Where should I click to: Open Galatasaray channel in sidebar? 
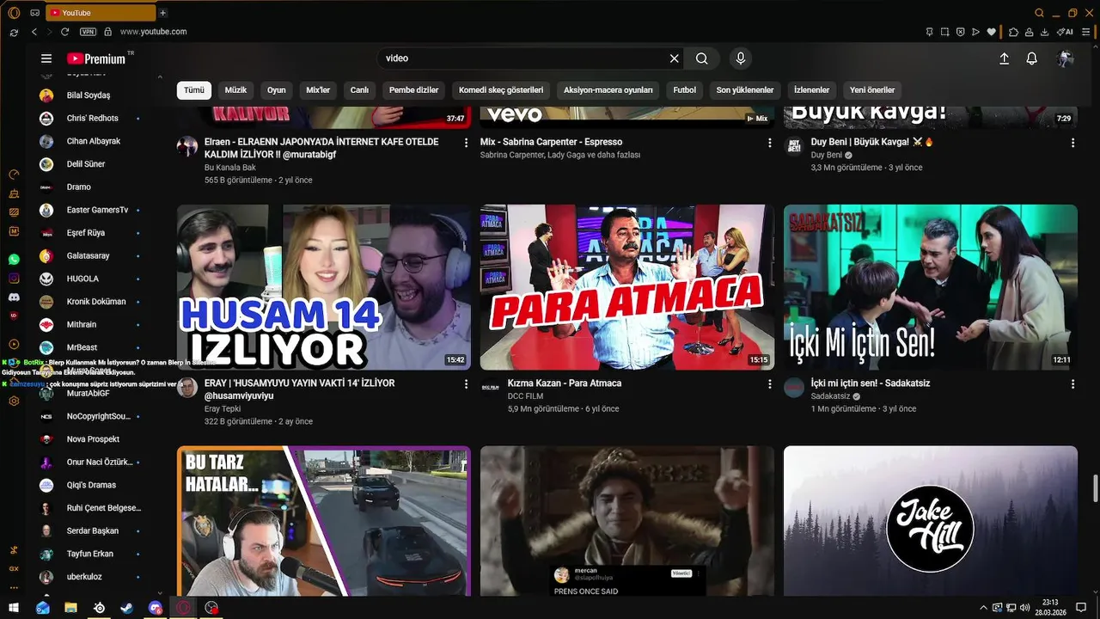[x=90, y=255]
